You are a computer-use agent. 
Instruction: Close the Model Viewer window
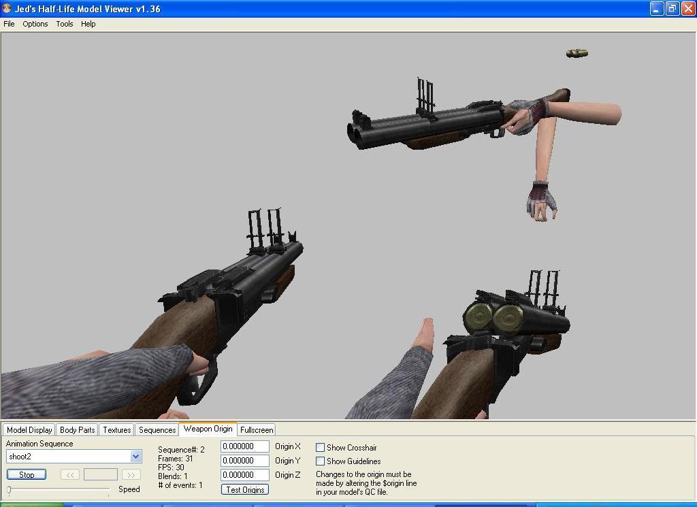click(688, 8)
